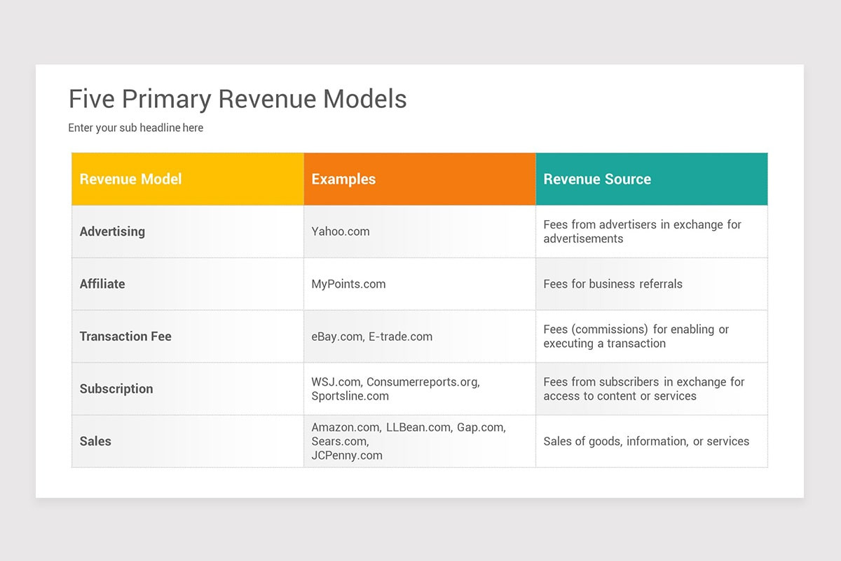The height and width of the screenshot is (561, 841).
Task: Click the 'MyPoints.com' example link
Action: pyautogui.click(x=348, y=284)
